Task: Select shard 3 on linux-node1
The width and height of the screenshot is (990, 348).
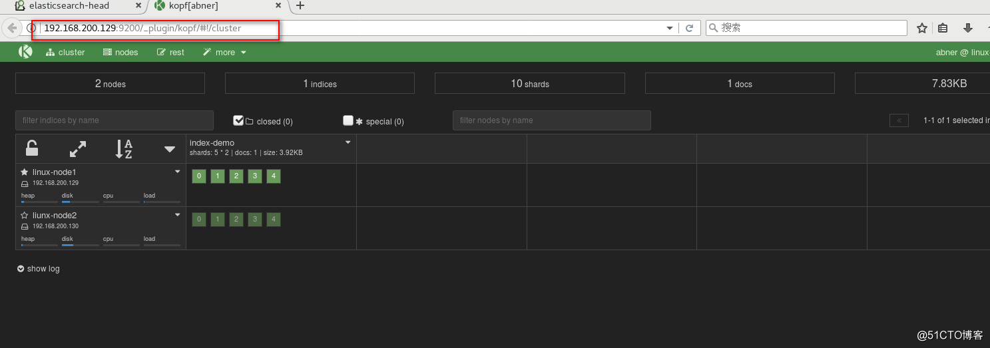Action: [x=255, y=176]
